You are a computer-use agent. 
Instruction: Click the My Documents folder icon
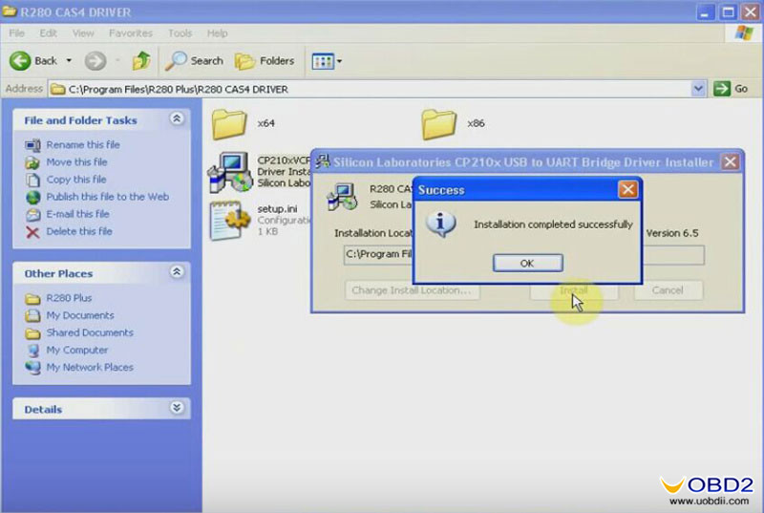point(32,315)
